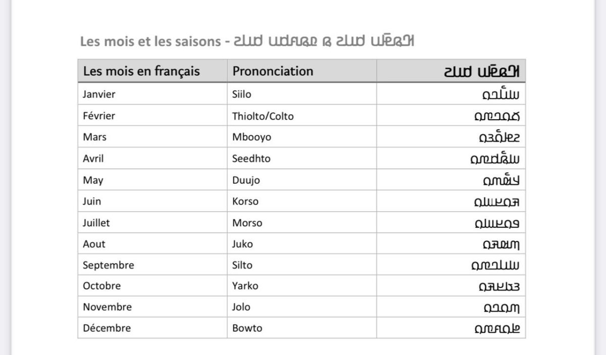The width and height of the screenshot is (606, 355).
Task: Select the 'Seedhto' cell
Action: pos(251,159)
